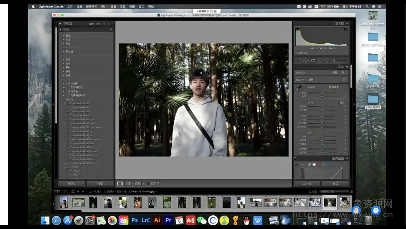406x229 pixels.
Task: Collapse the Histogram panel
Action: (347, 24)
